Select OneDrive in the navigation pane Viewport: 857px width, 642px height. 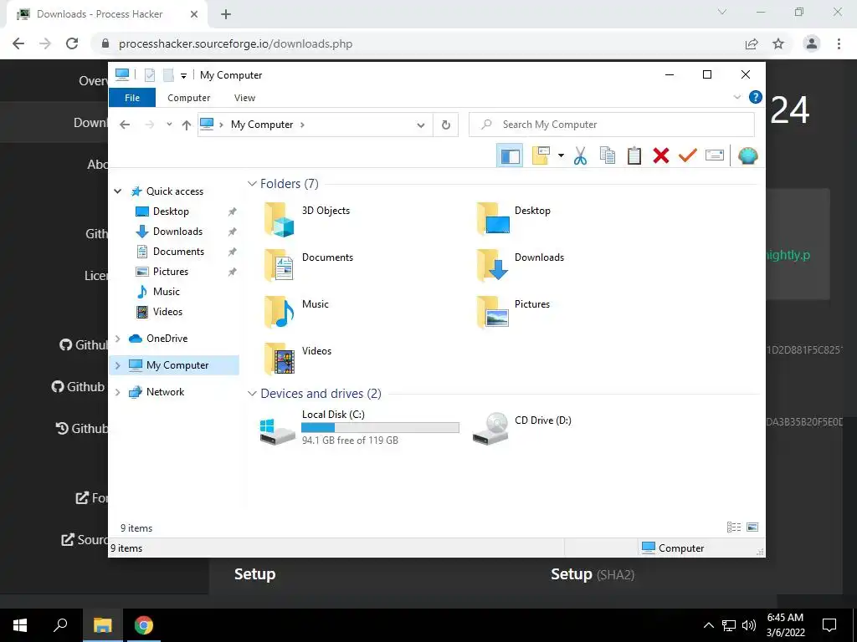[x=167, y=339]
